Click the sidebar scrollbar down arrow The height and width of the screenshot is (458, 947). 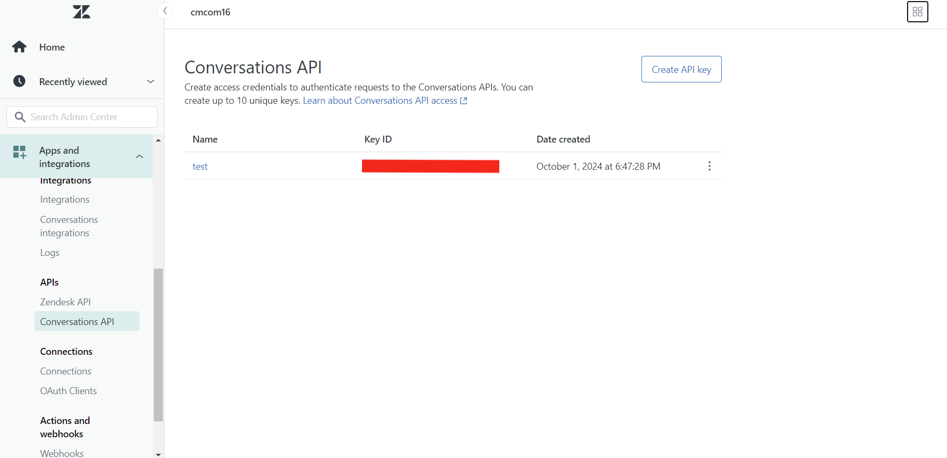158,454
